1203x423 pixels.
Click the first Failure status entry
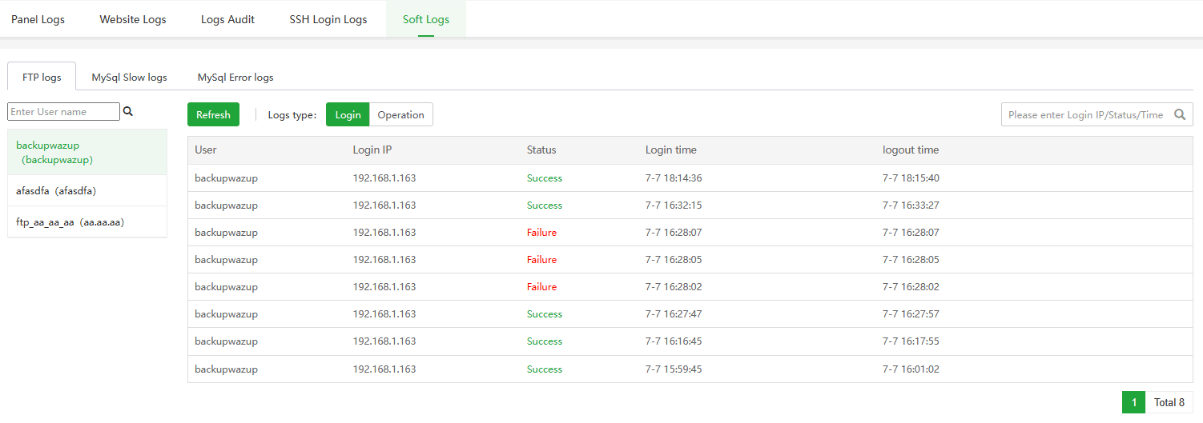tap(541, 233)
